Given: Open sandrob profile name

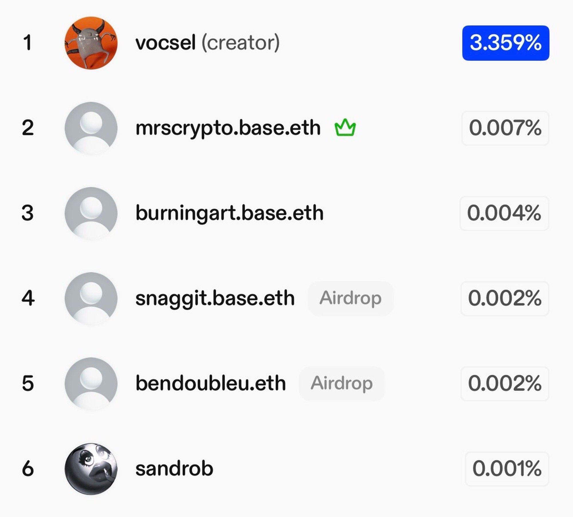Looking at the screenshot, I should (174, 469).
